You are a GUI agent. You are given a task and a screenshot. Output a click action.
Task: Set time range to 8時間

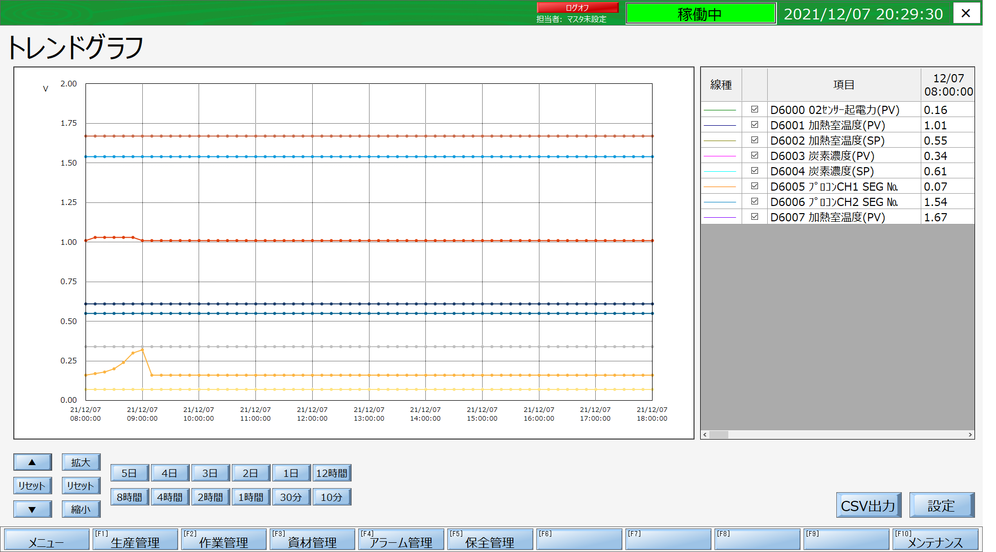(129, 497)
